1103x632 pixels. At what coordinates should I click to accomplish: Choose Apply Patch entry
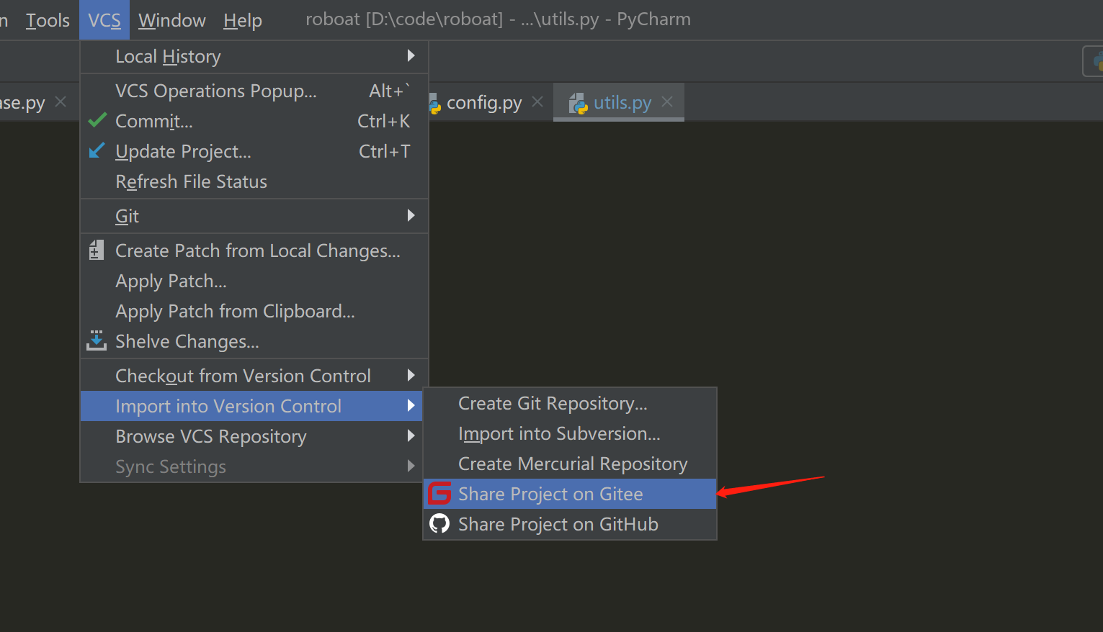pos(254,281)
